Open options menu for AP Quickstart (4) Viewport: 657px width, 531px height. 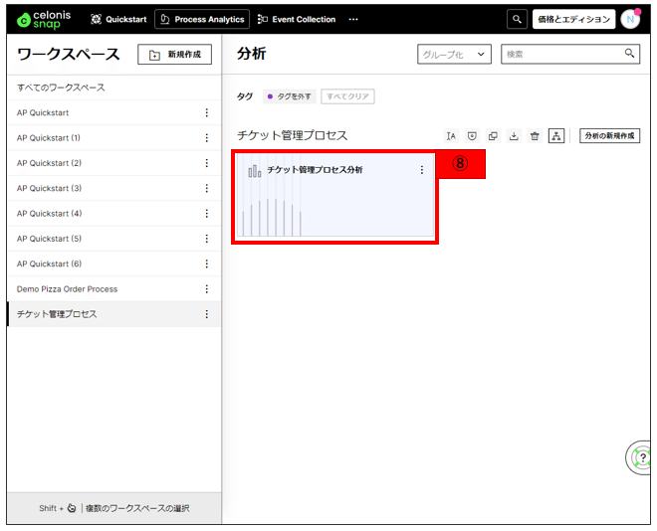pyautogui.click(x=207, y=214)
